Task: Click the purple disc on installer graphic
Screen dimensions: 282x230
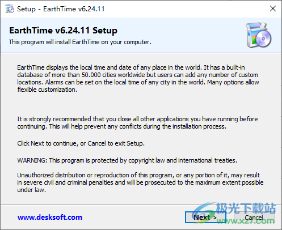Action: (263, 39)
